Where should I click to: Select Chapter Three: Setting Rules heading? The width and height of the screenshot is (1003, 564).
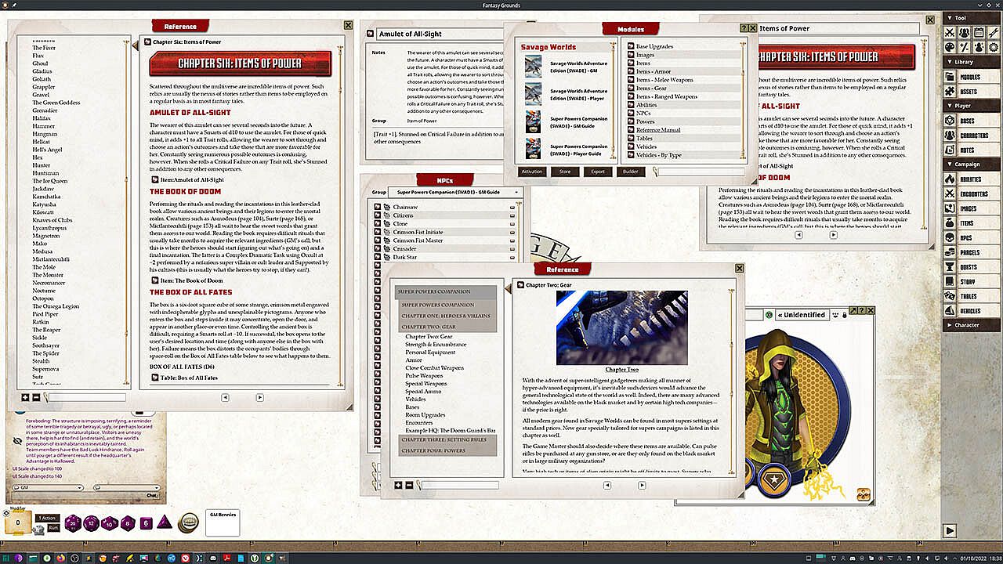coord(444,440)
